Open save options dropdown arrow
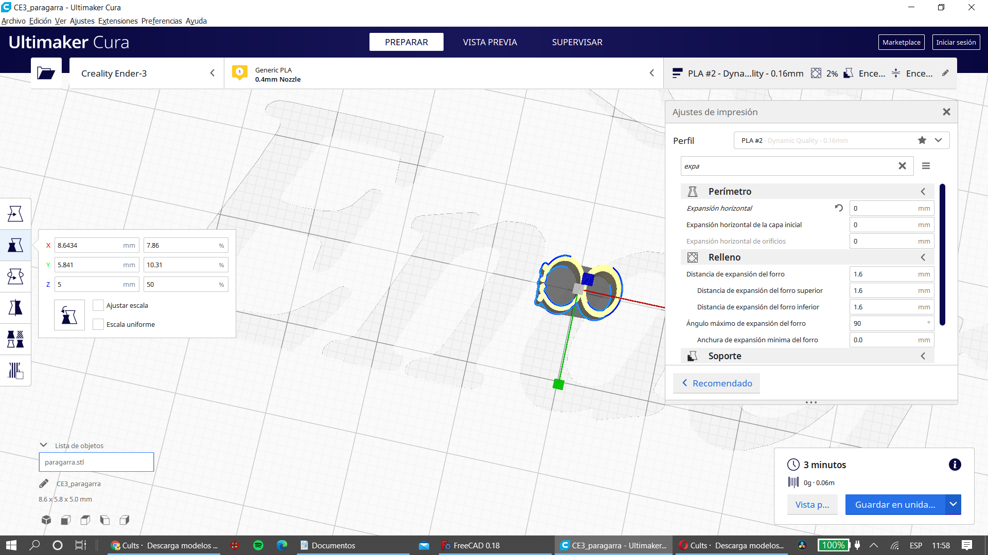This screenshot has width=988, height=555. 953,505
